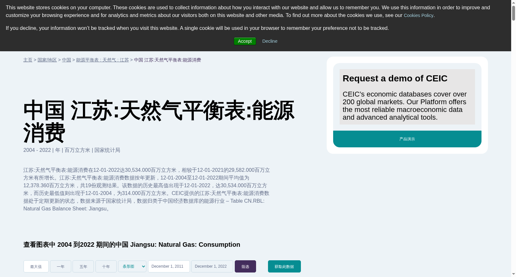Click the page title 中国 江苏:天然气平衡表:能源消费
Image resolution: width=516 pixels, height=277 pixels.
(159, 121)
